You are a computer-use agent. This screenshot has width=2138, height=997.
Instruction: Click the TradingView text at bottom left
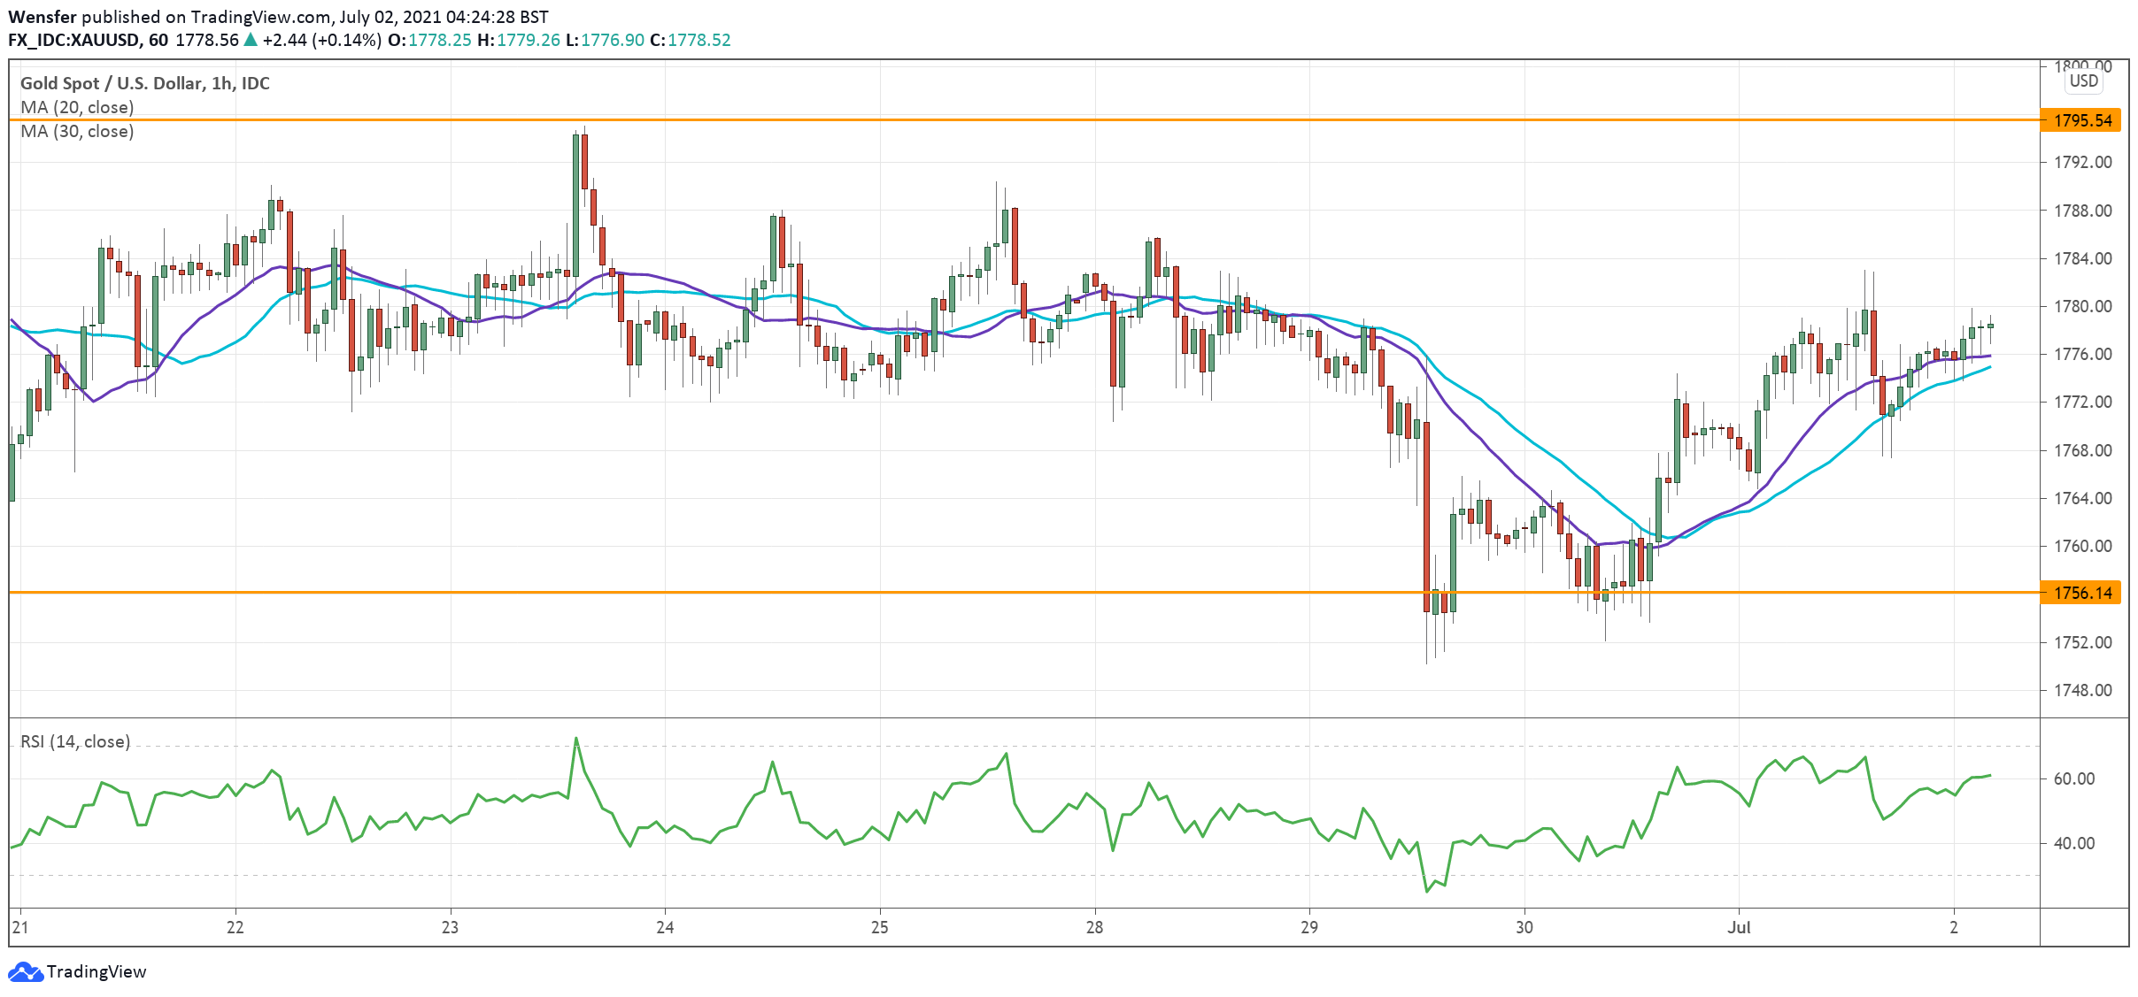pos(96,971)
